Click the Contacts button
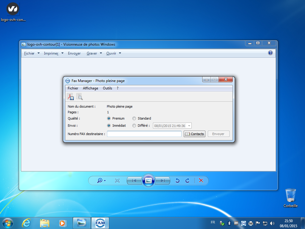Image resolution: width=305 pixels, height=229 pixels. (x=194, y=134)
